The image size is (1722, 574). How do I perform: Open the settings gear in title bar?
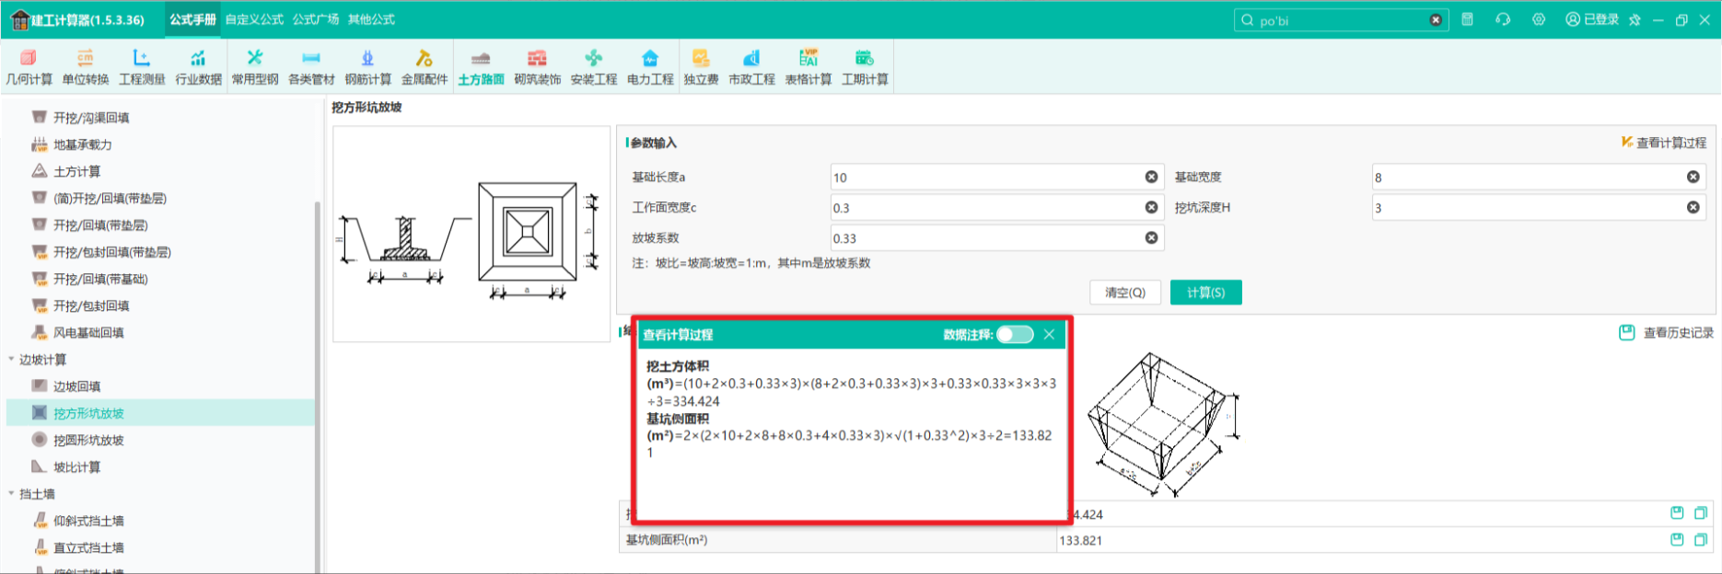(x=1539, y=19)
